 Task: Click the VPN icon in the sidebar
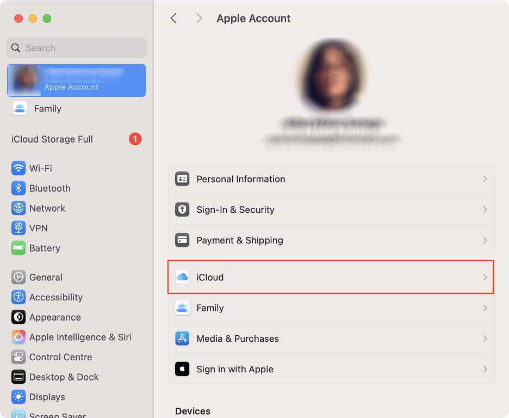tap(18, 228)
